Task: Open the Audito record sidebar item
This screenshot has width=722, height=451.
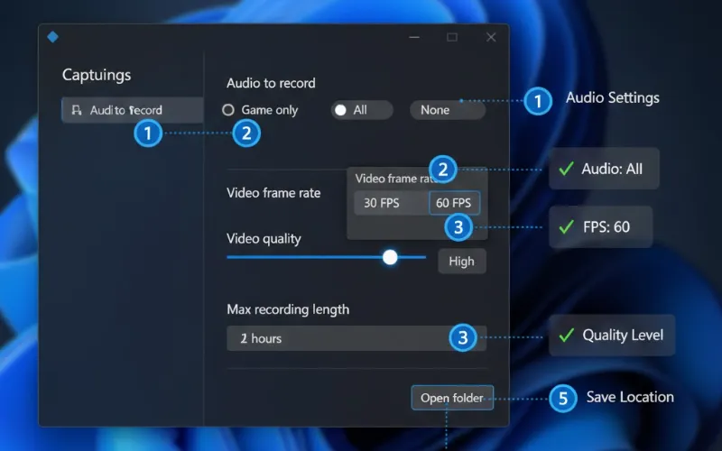Action: (x=133, y=110)
